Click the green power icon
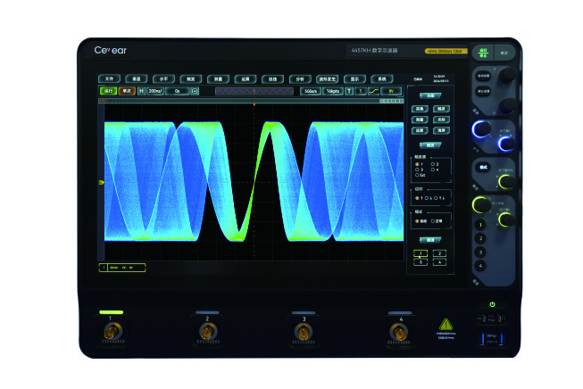 coord(492,304)
